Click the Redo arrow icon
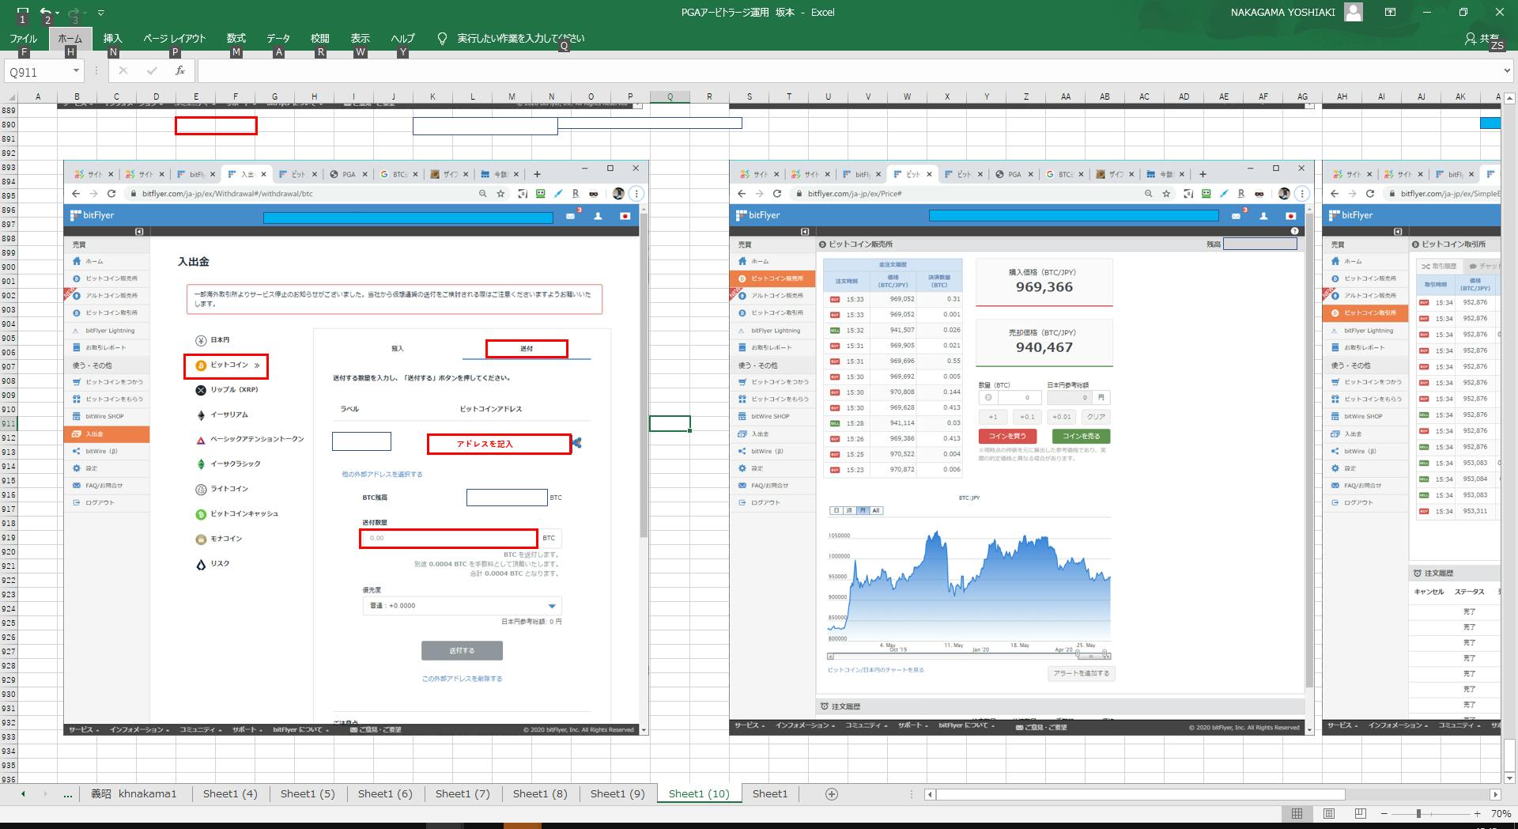Viewport: 1518px width, 829px height. [x=74, y=12]
